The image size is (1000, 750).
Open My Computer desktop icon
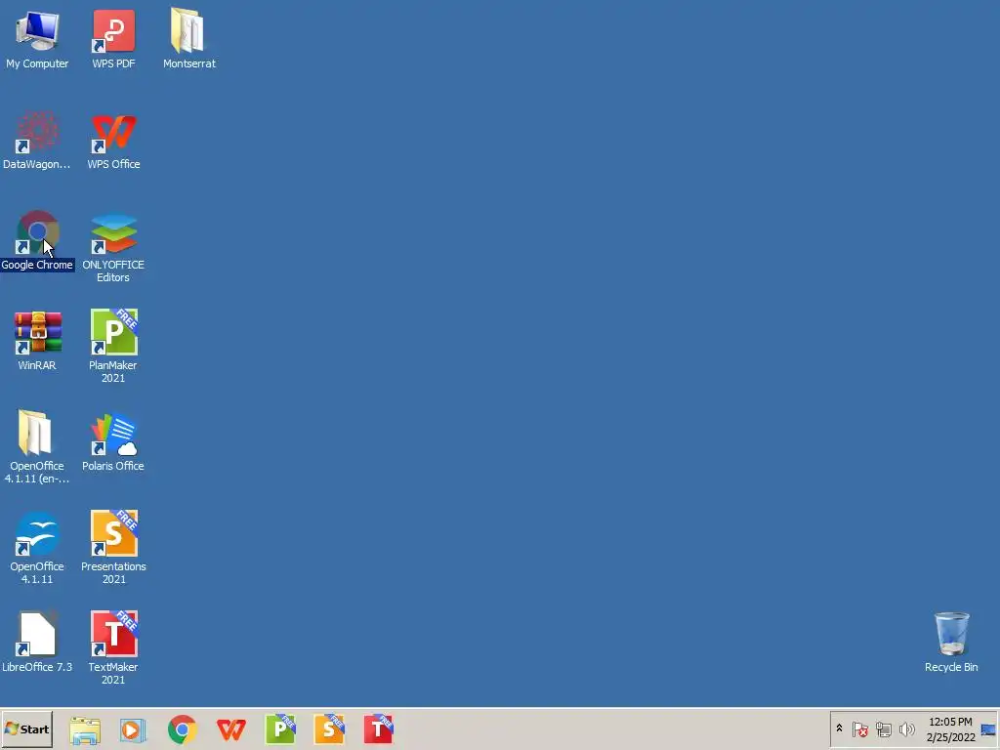[x=37, y=38]
